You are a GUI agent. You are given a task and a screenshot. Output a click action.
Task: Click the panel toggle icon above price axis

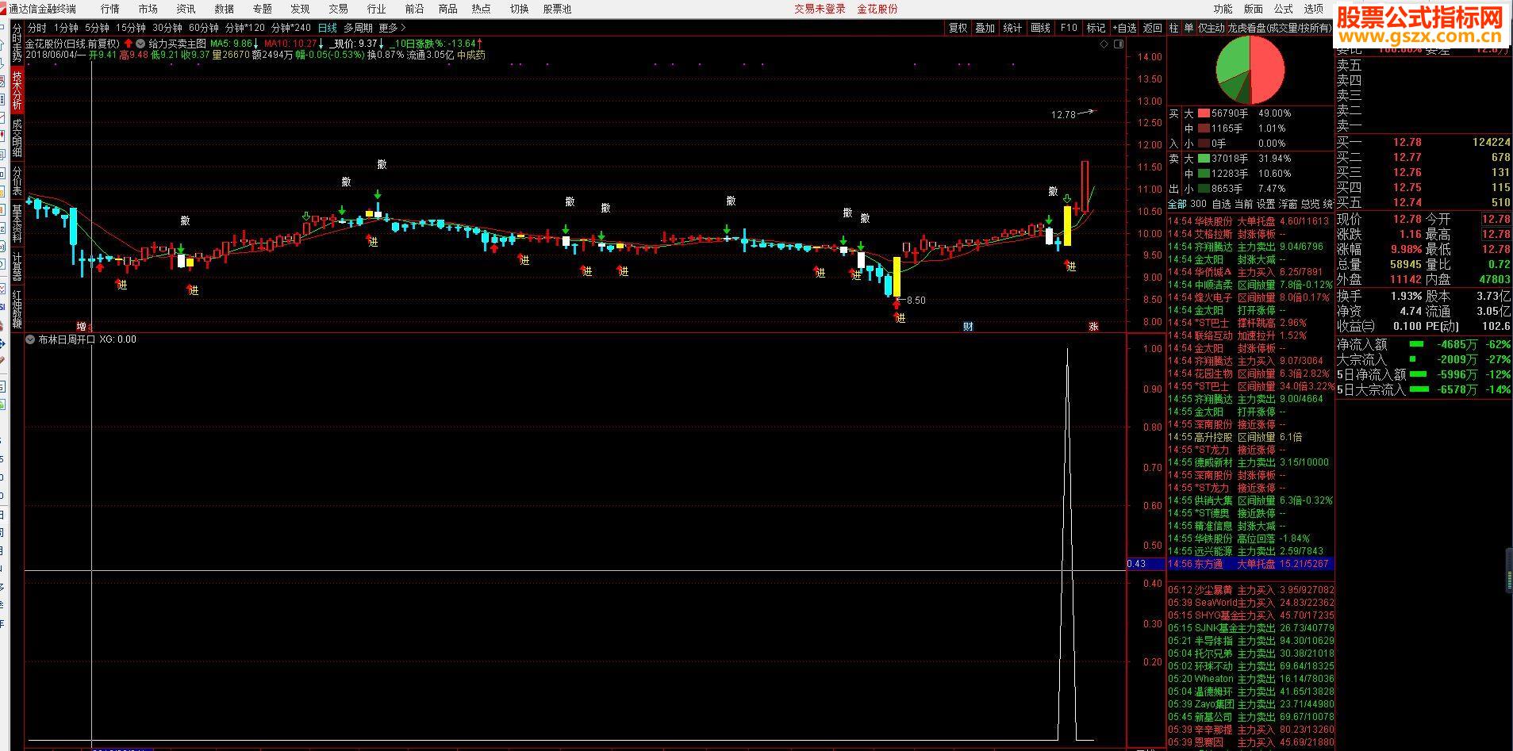click(1118, 44)
